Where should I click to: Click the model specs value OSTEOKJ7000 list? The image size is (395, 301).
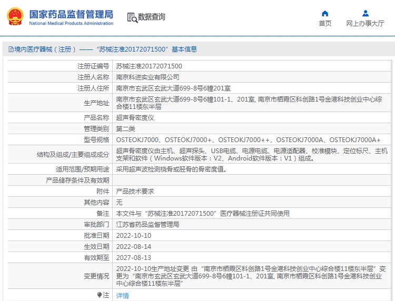[249, 140]
